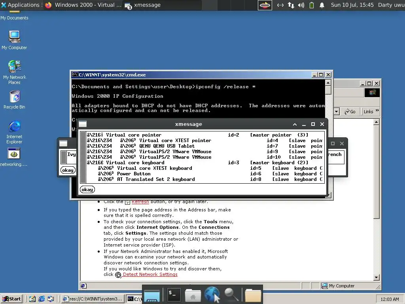405x304 pixels.
Task: Open the notifications bell icon
Action: coord(322,5)
